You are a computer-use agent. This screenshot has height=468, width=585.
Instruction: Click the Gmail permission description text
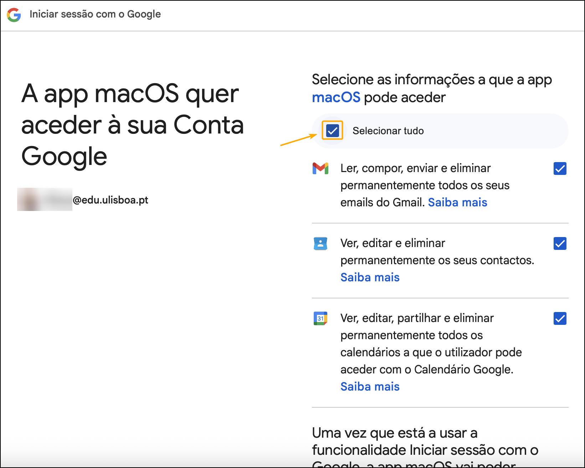click(x=425, y=185)
